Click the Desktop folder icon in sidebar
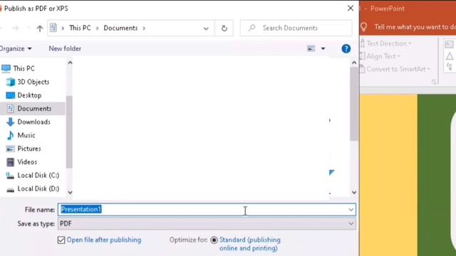This screenshot has height=256, width=456. pyautogui.click(x=11, y=95)
